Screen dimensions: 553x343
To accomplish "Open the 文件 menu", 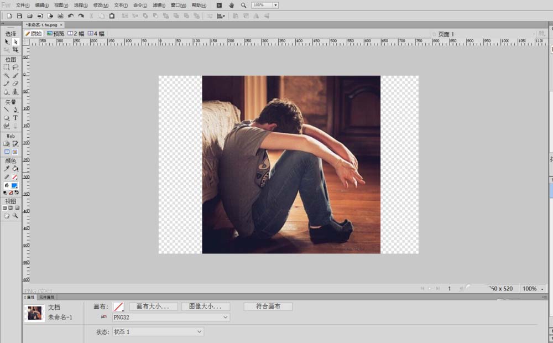I will 23,6.
